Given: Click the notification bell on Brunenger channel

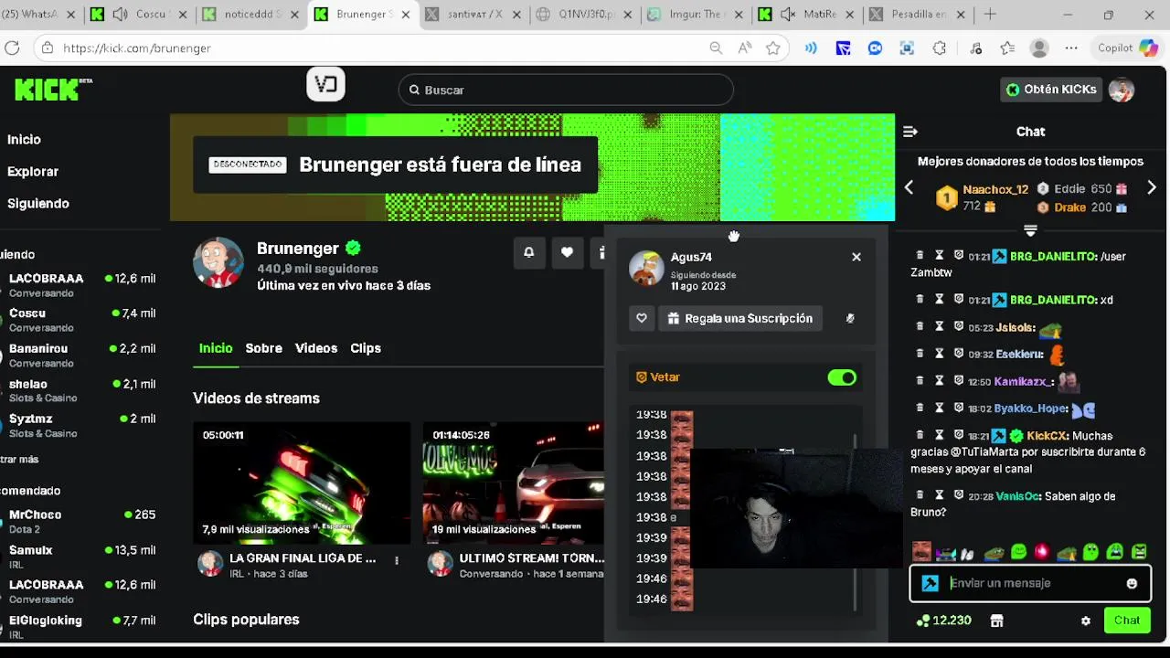Looking at the screenshot, I should [x=528, y=253].
